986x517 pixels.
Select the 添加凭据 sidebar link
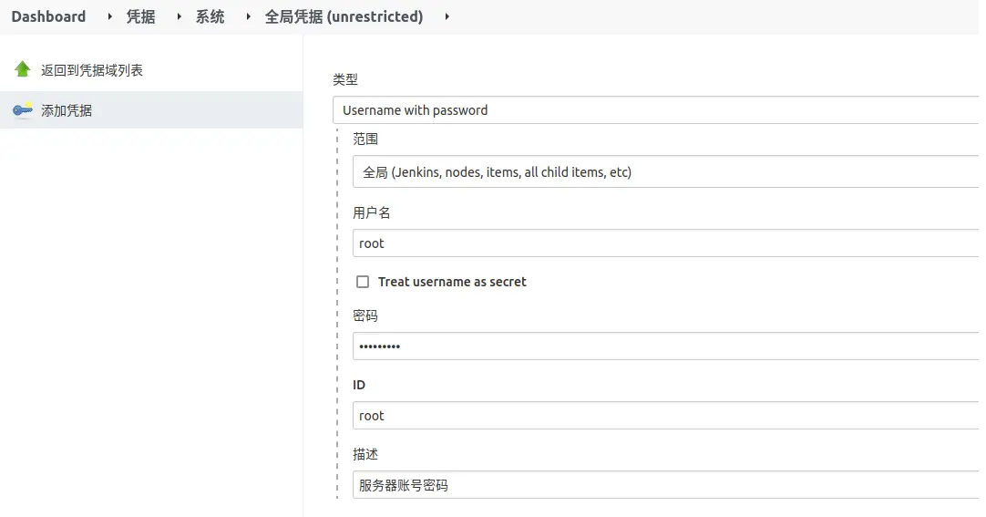point(67,110)
